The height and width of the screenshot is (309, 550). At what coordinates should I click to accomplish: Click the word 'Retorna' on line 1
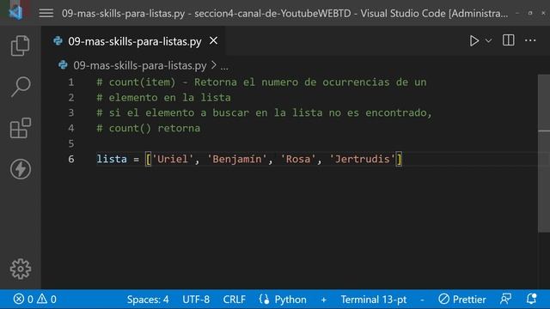point(216,82)
